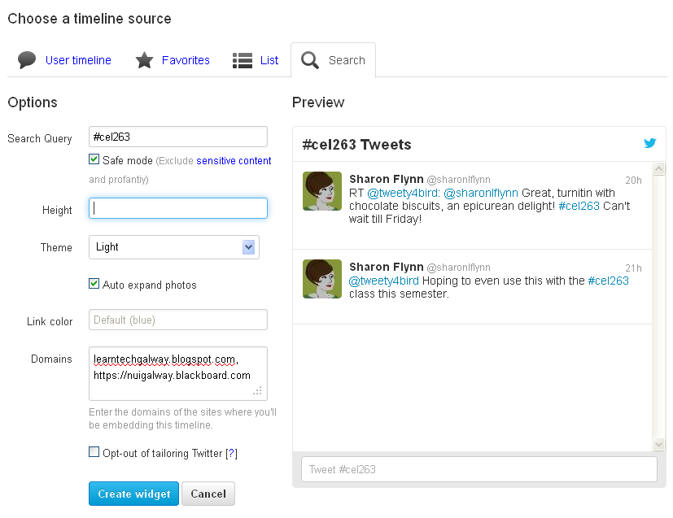Open the sensitive content link
673x518 pixels.
click(234, 161)
